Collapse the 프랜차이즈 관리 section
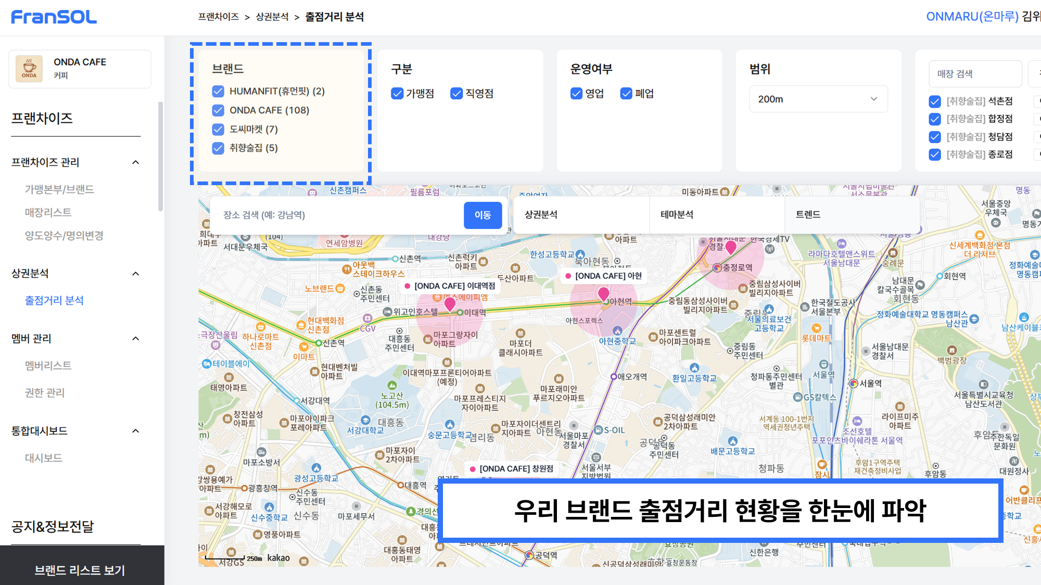The width and height of the screenshot is (1041, 585). coord(136,162)
